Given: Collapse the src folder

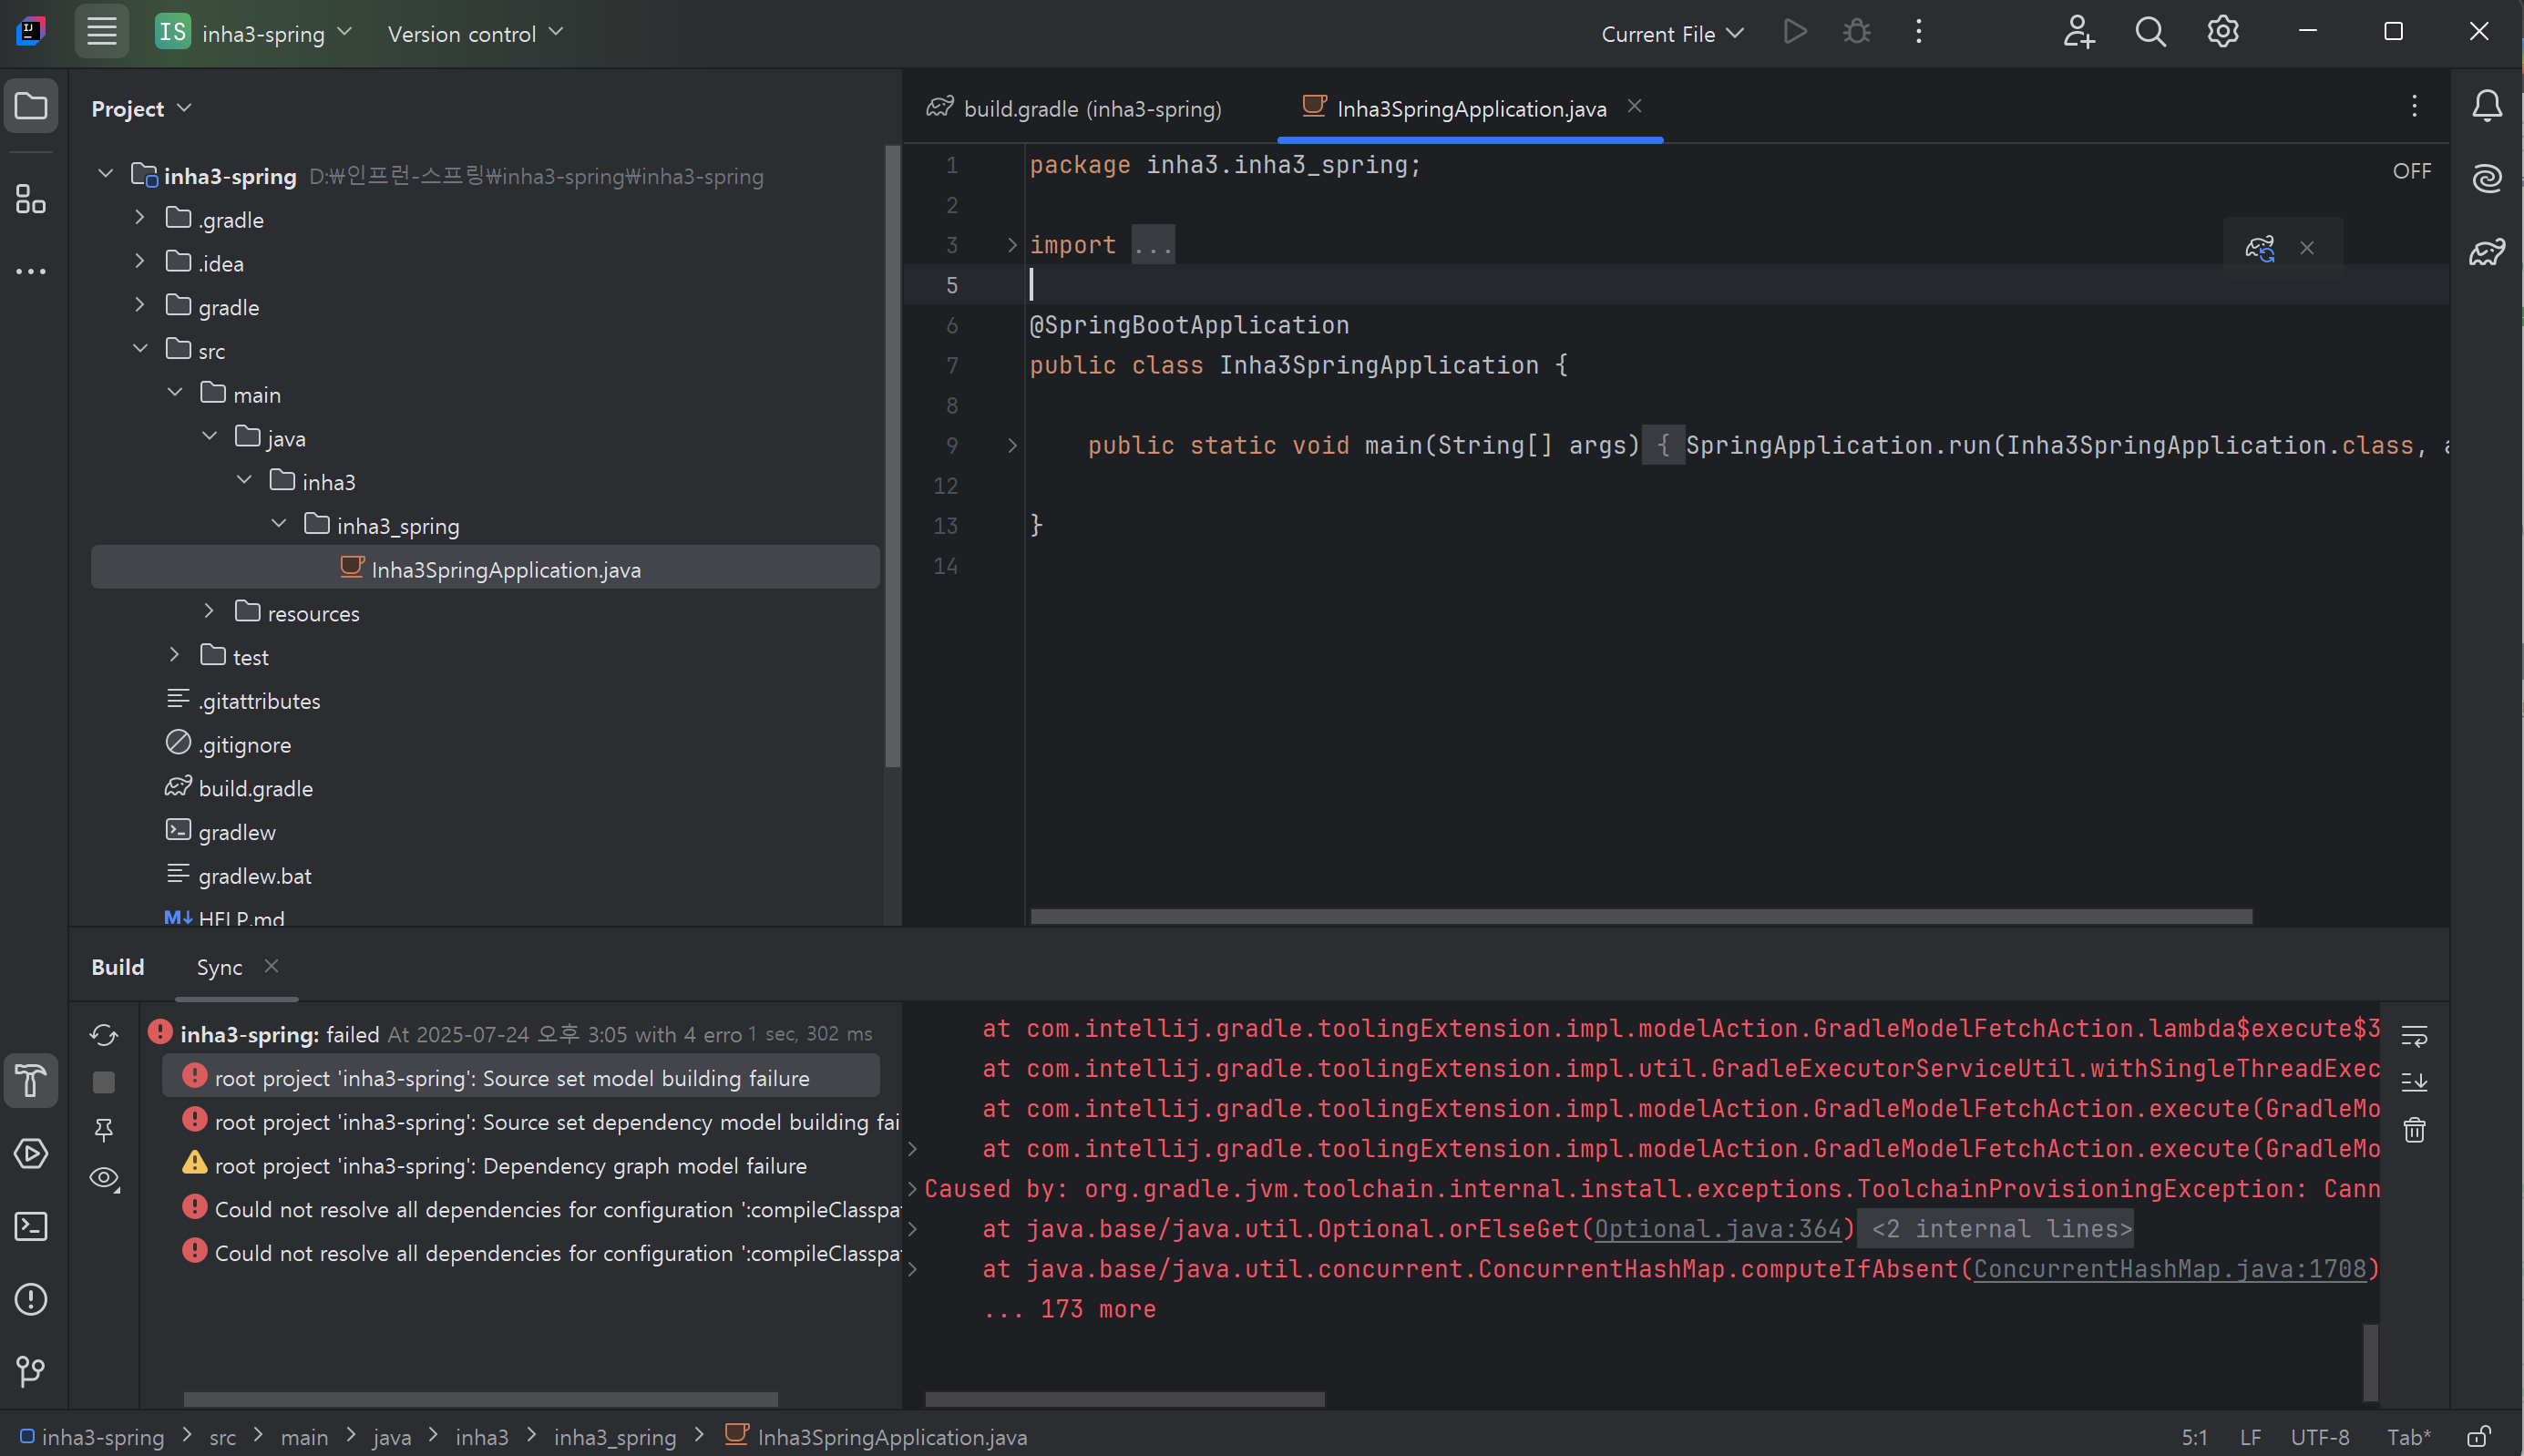Looking at the screenshot, I should pyautogui.click(x=140, y=348).
